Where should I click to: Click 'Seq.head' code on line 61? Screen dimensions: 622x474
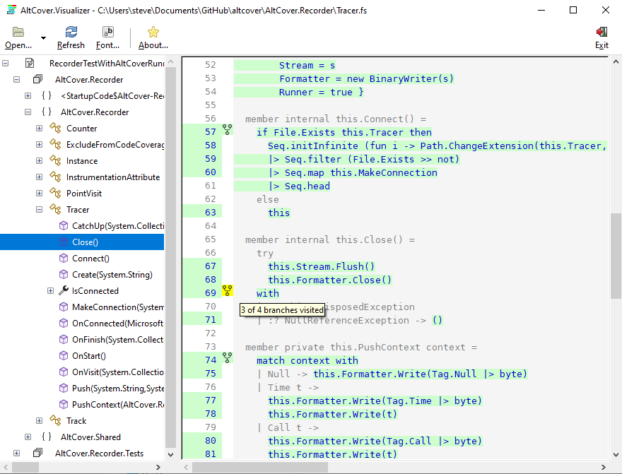click(x=307, y=186)
